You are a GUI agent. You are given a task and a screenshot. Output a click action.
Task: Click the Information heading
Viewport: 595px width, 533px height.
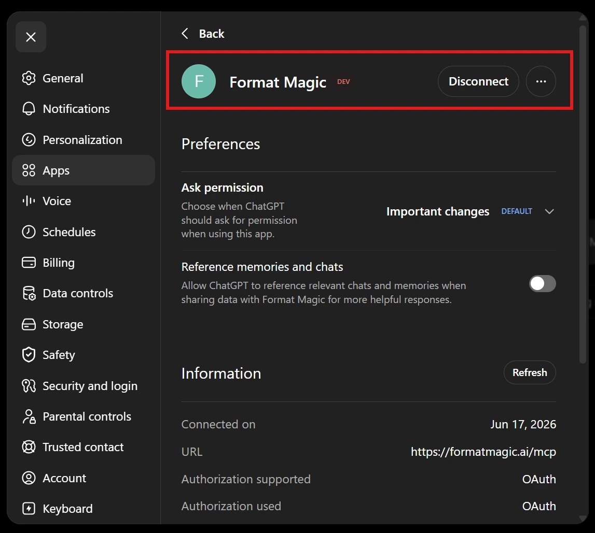221,373
